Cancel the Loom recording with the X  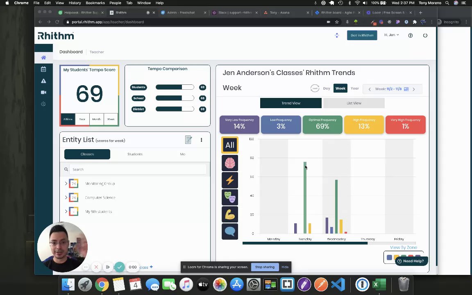[x=96, y=267]
